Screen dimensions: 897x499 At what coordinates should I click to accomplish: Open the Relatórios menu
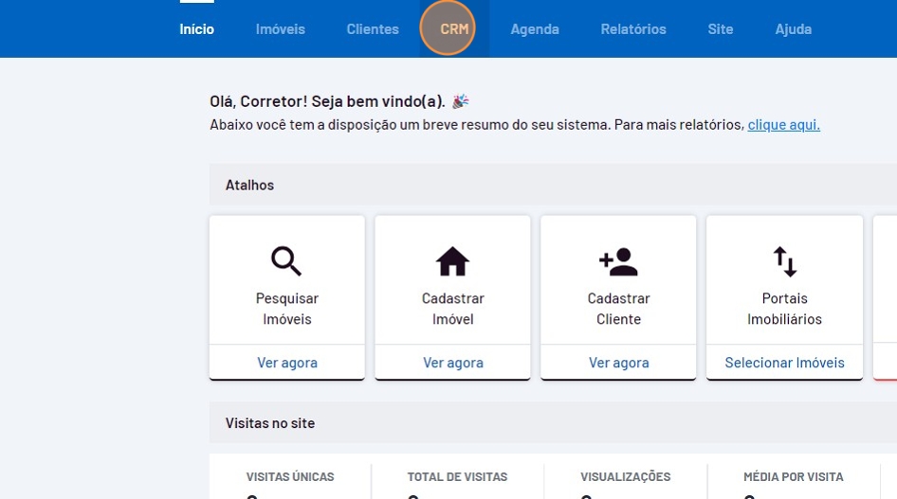click(x=633, y=29)
